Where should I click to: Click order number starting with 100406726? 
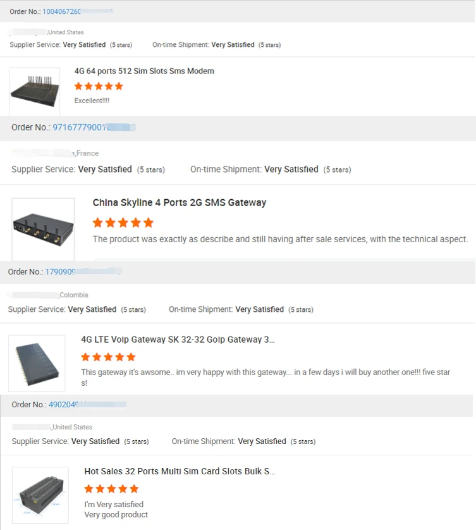(x=78, y=11)
